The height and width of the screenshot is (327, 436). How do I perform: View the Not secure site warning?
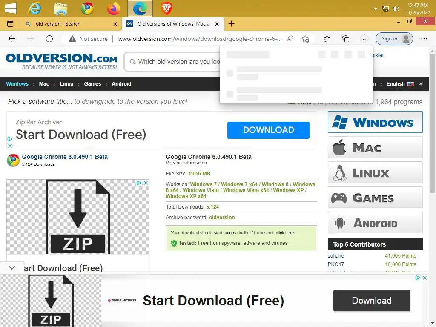(89, 39)
